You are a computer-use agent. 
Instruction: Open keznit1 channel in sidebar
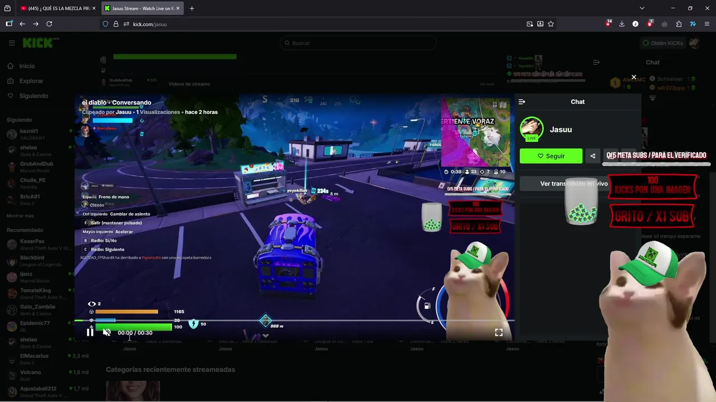tap(37, 134)
